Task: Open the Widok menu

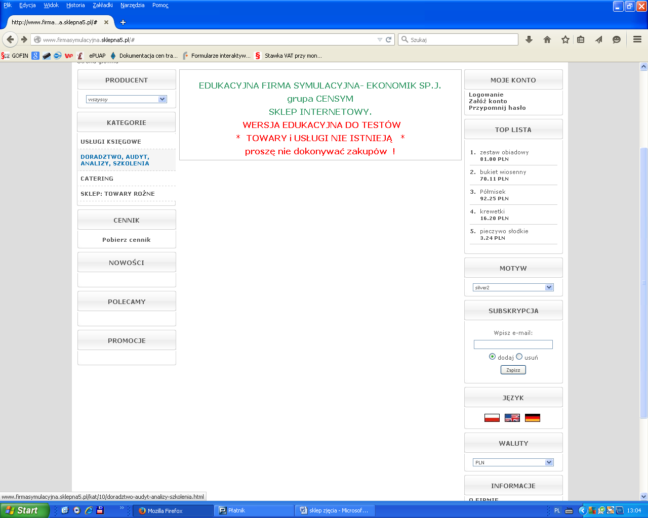Action: [51, 5]
